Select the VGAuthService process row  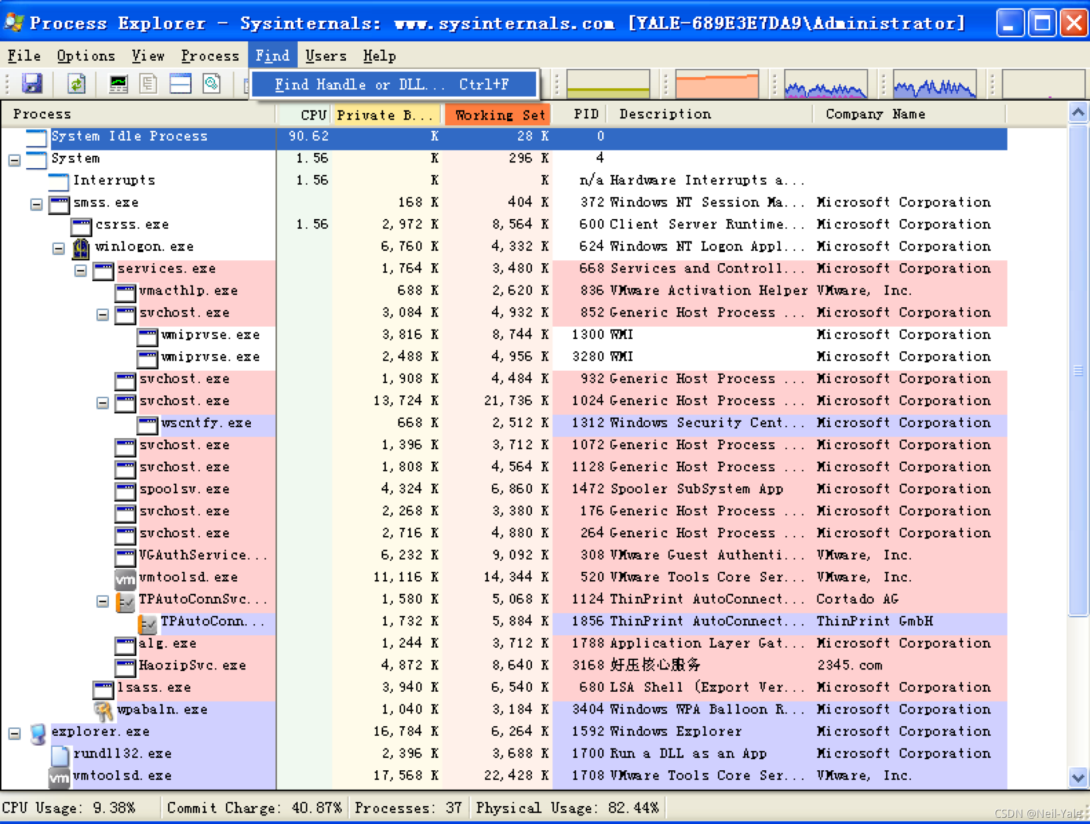click(x=505, y=556)
